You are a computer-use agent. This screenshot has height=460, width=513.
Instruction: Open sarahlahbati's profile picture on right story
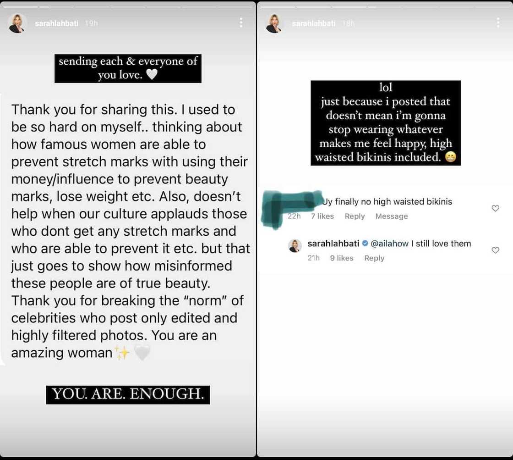click(x=274, y=23)
